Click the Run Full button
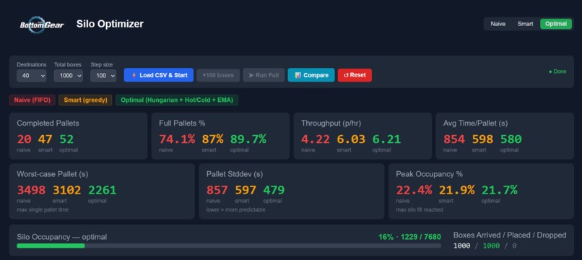This screenshot has width=582, height=260. (x=264, y=75)
